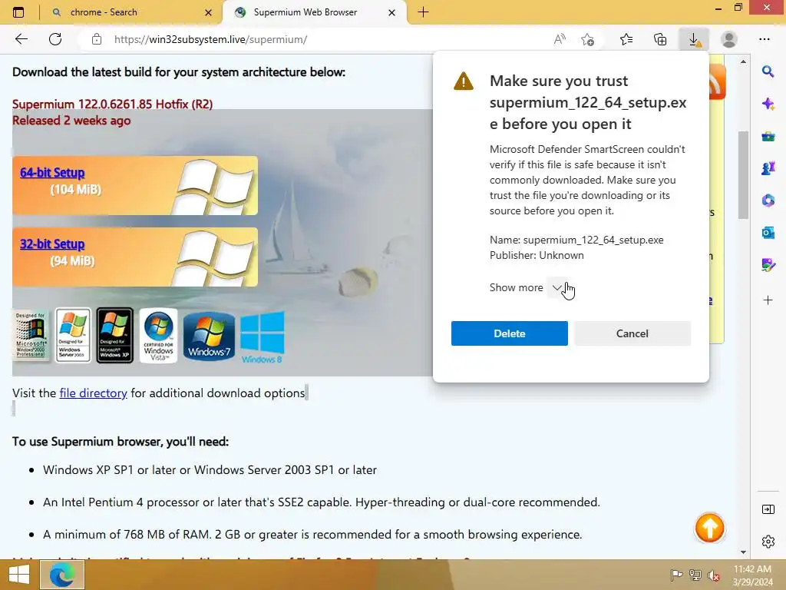This screenshot has height=590, width=786.
Task: Click the 'Released 2 weeks ago' text
Action: 71,121
